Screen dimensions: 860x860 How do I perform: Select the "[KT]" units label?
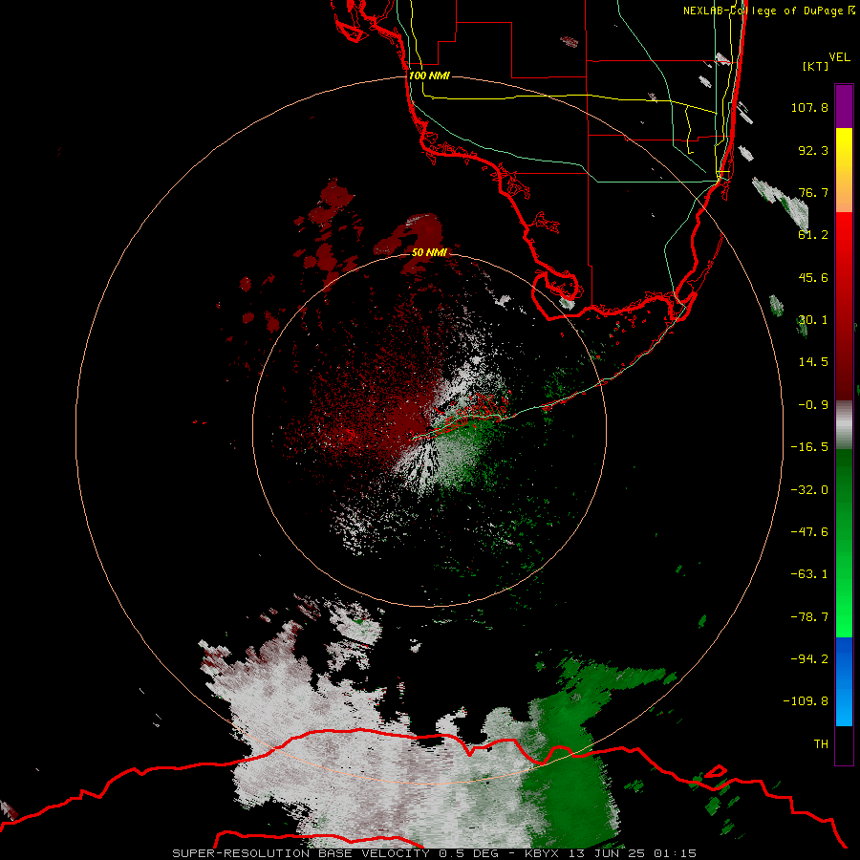pyautogui.click(x=815, y=66)
